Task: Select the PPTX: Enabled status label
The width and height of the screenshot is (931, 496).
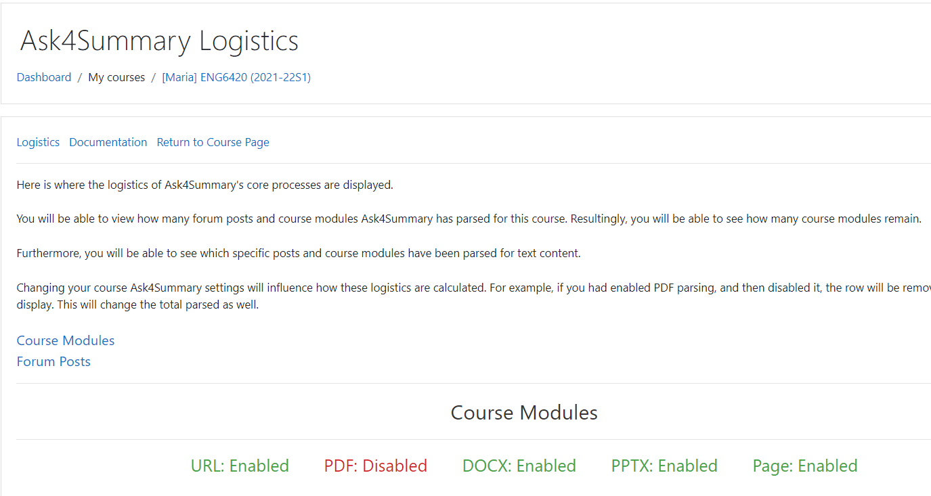Action: tap(664, 466)
